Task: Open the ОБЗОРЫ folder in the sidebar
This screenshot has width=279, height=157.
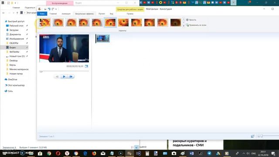Action: (x=14, y=43)
